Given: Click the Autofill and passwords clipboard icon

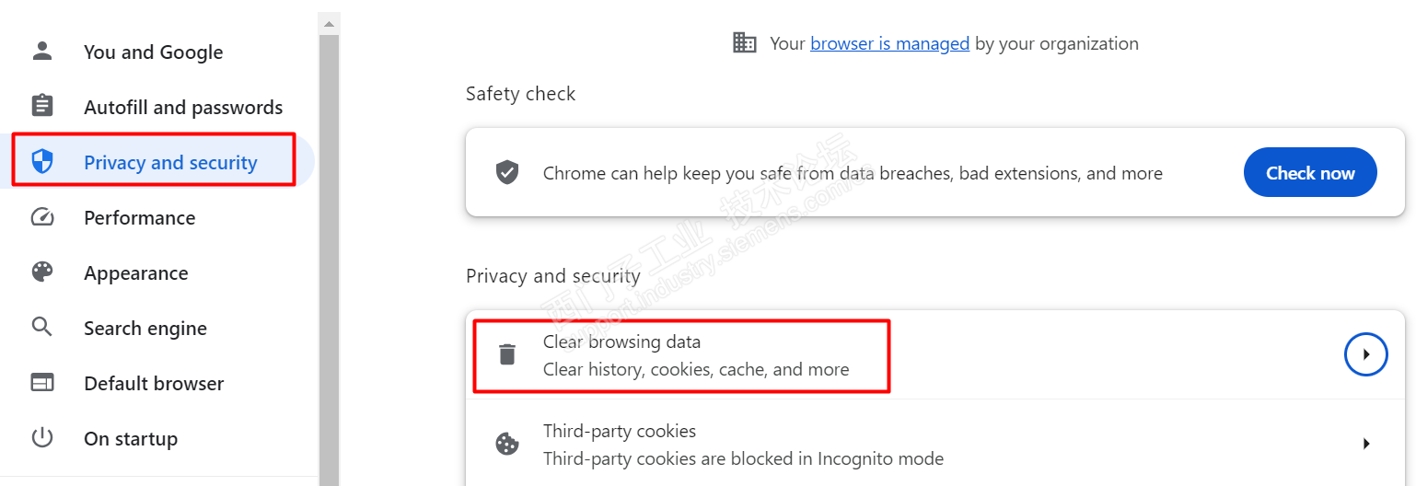Looking at the screenshot, I should [42, 107].
